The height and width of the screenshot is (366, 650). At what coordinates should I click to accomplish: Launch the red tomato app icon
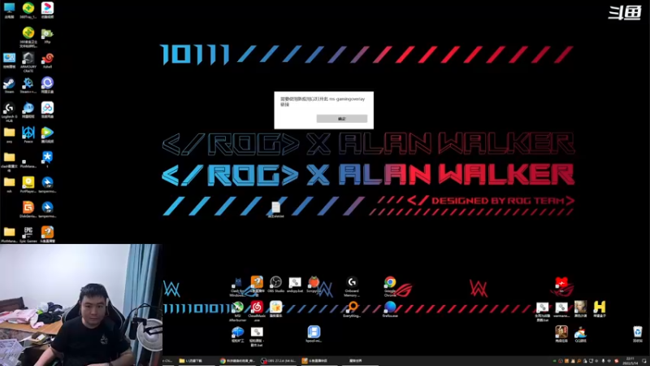[314, 285]
